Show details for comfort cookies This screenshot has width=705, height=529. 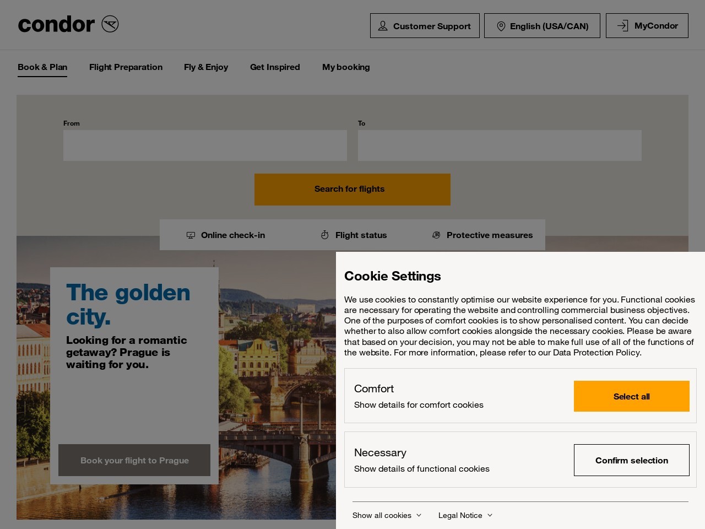pyautogui.click(x=419, y=405)
